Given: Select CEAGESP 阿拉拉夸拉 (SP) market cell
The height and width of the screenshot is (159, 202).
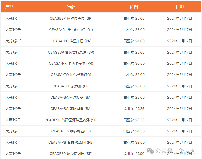Looking at the screenshot, I should pos(71,18).
